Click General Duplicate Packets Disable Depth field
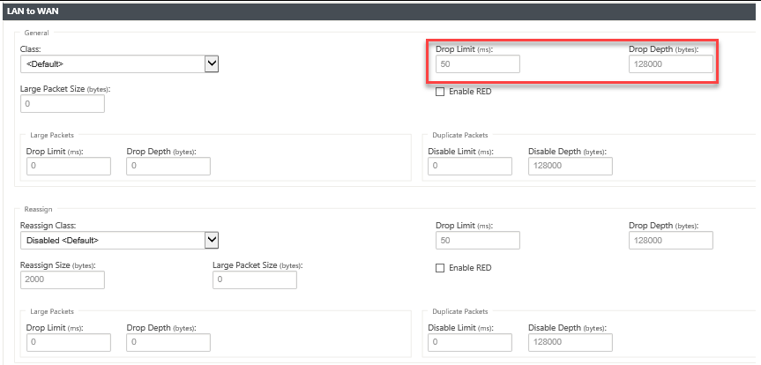Viewport: 761px width, 365px height. tap(571, 166)
